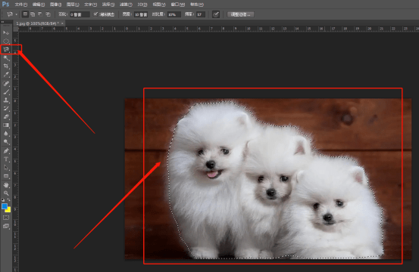Select the Elliptical Marquee tool
This screenshot has width=419, height=272.
point(6,41)
